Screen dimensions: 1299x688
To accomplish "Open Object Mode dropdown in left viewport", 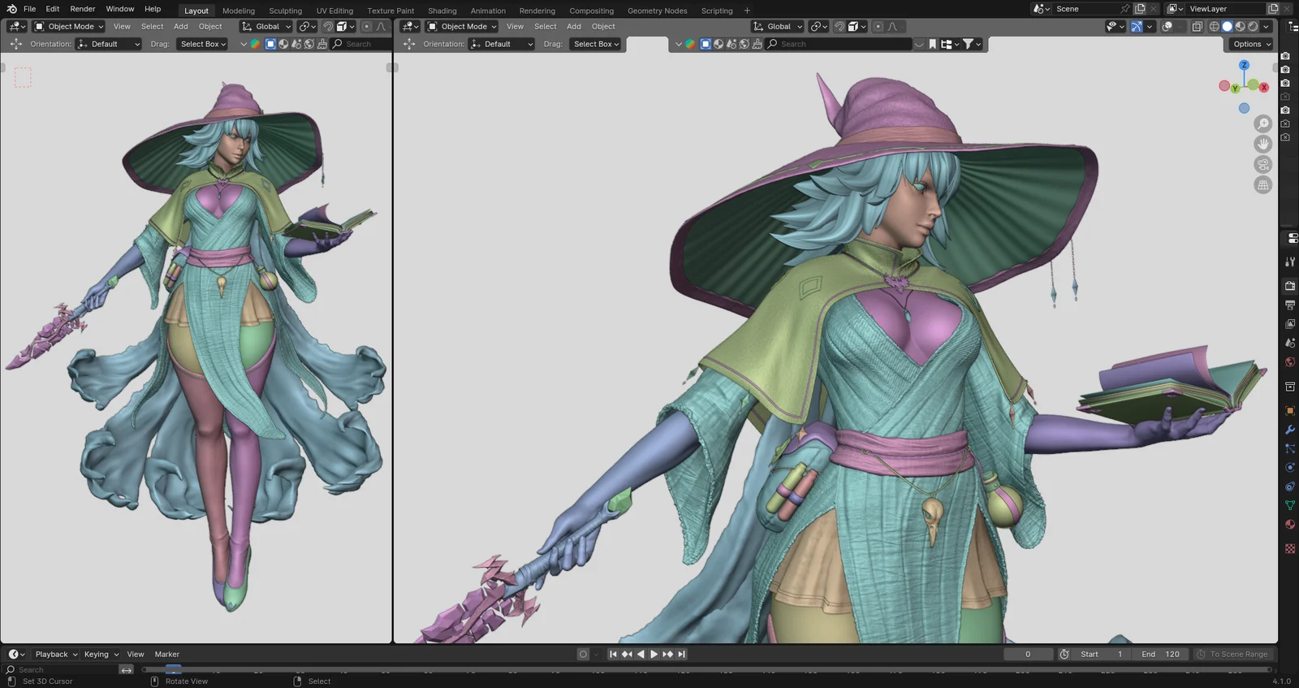I will pos(69,27).
